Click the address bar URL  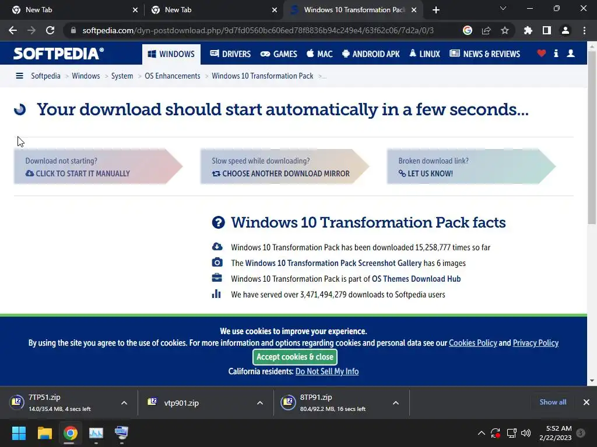pyautogui.click(x=258, y=30)
